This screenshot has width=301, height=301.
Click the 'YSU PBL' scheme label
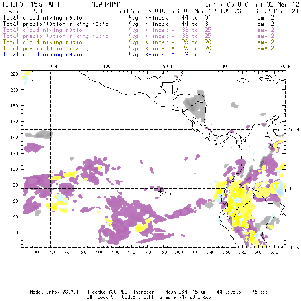point(118,292)
